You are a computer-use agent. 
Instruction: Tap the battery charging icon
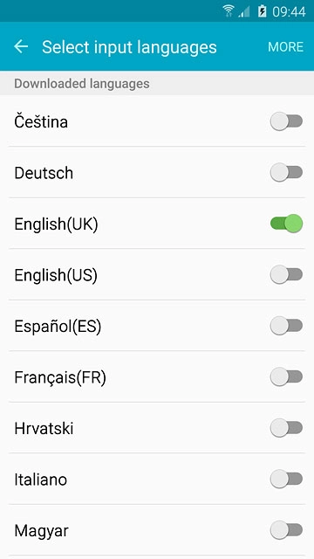point(262,11)
